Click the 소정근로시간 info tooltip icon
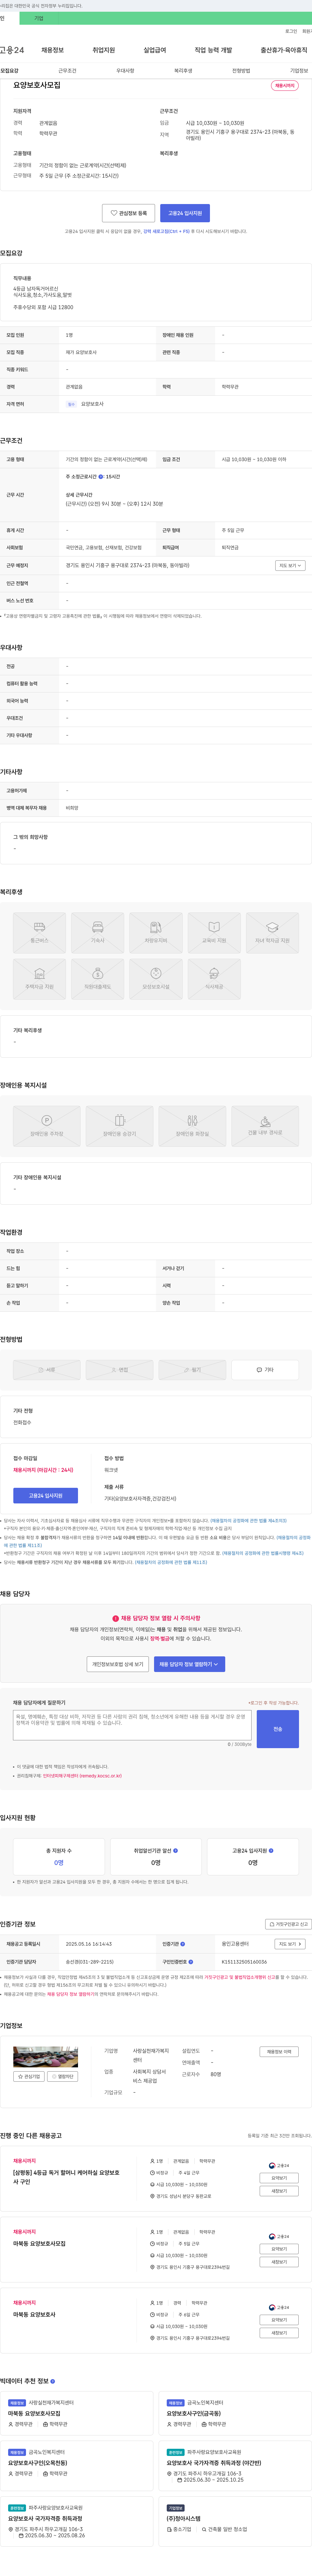This screenshot has height=2576, width=312. coord(101,477)
